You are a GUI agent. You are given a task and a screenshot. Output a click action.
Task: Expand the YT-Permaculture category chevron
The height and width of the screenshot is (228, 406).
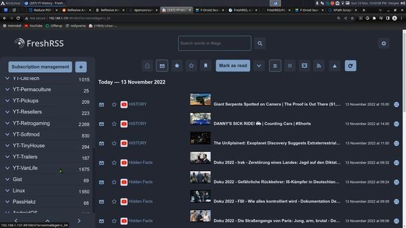[x=7, y=89]
